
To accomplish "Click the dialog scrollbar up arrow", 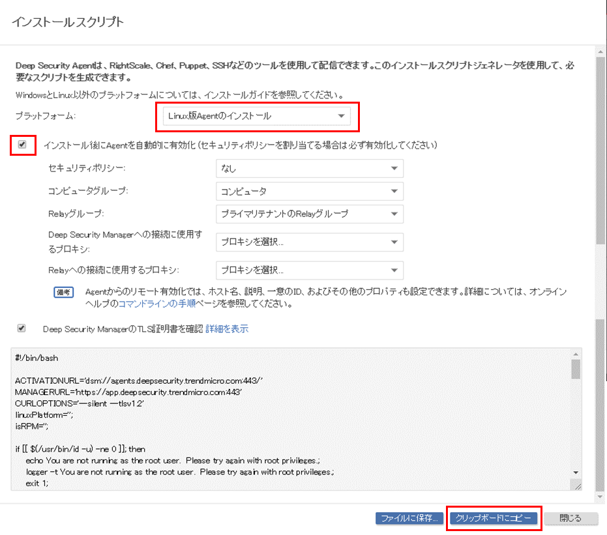I will click(x=600, y=52).
